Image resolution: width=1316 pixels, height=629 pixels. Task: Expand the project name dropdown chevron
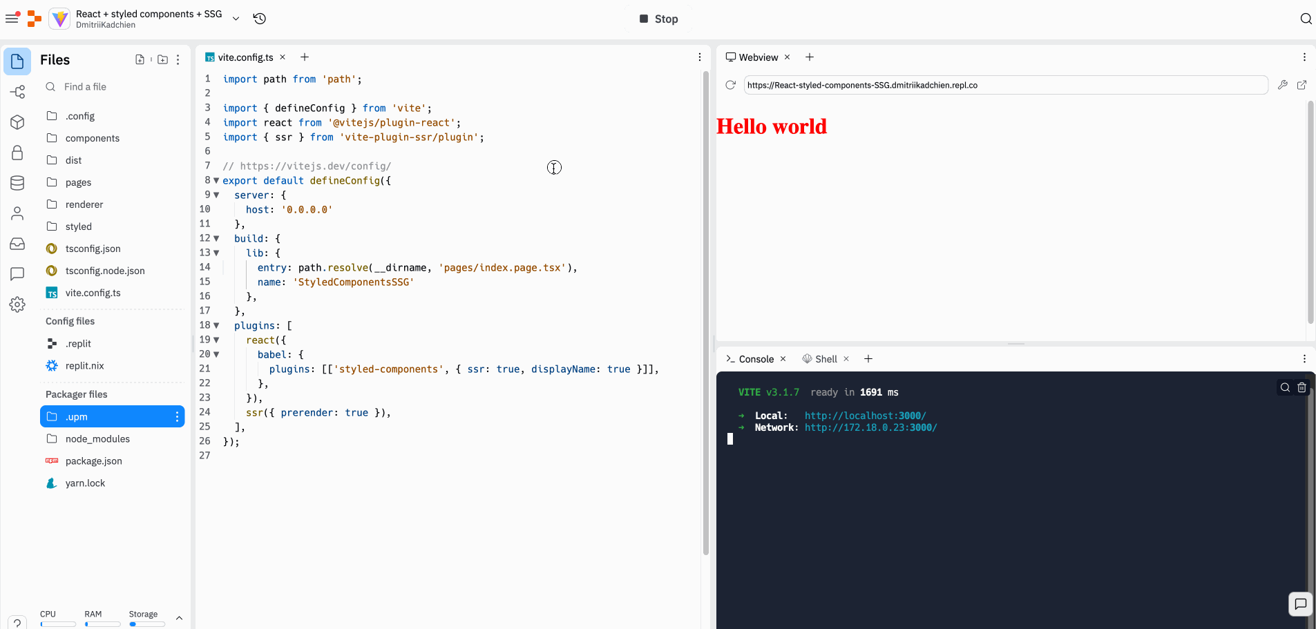[x=236, y=19]
